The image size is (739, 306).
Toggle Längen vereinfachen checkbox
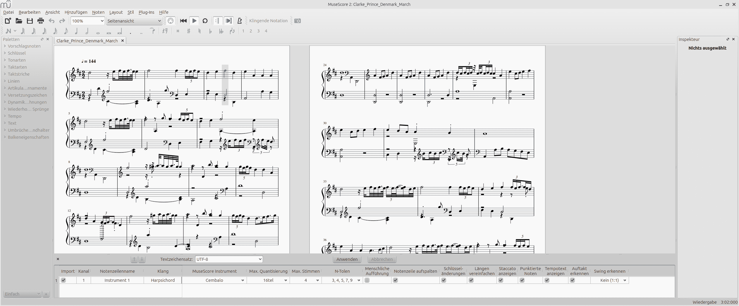point(471,280)
